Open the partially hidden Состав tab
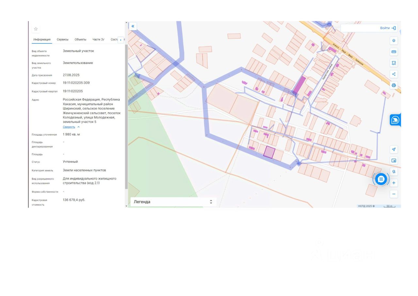 tap(114, 40)
